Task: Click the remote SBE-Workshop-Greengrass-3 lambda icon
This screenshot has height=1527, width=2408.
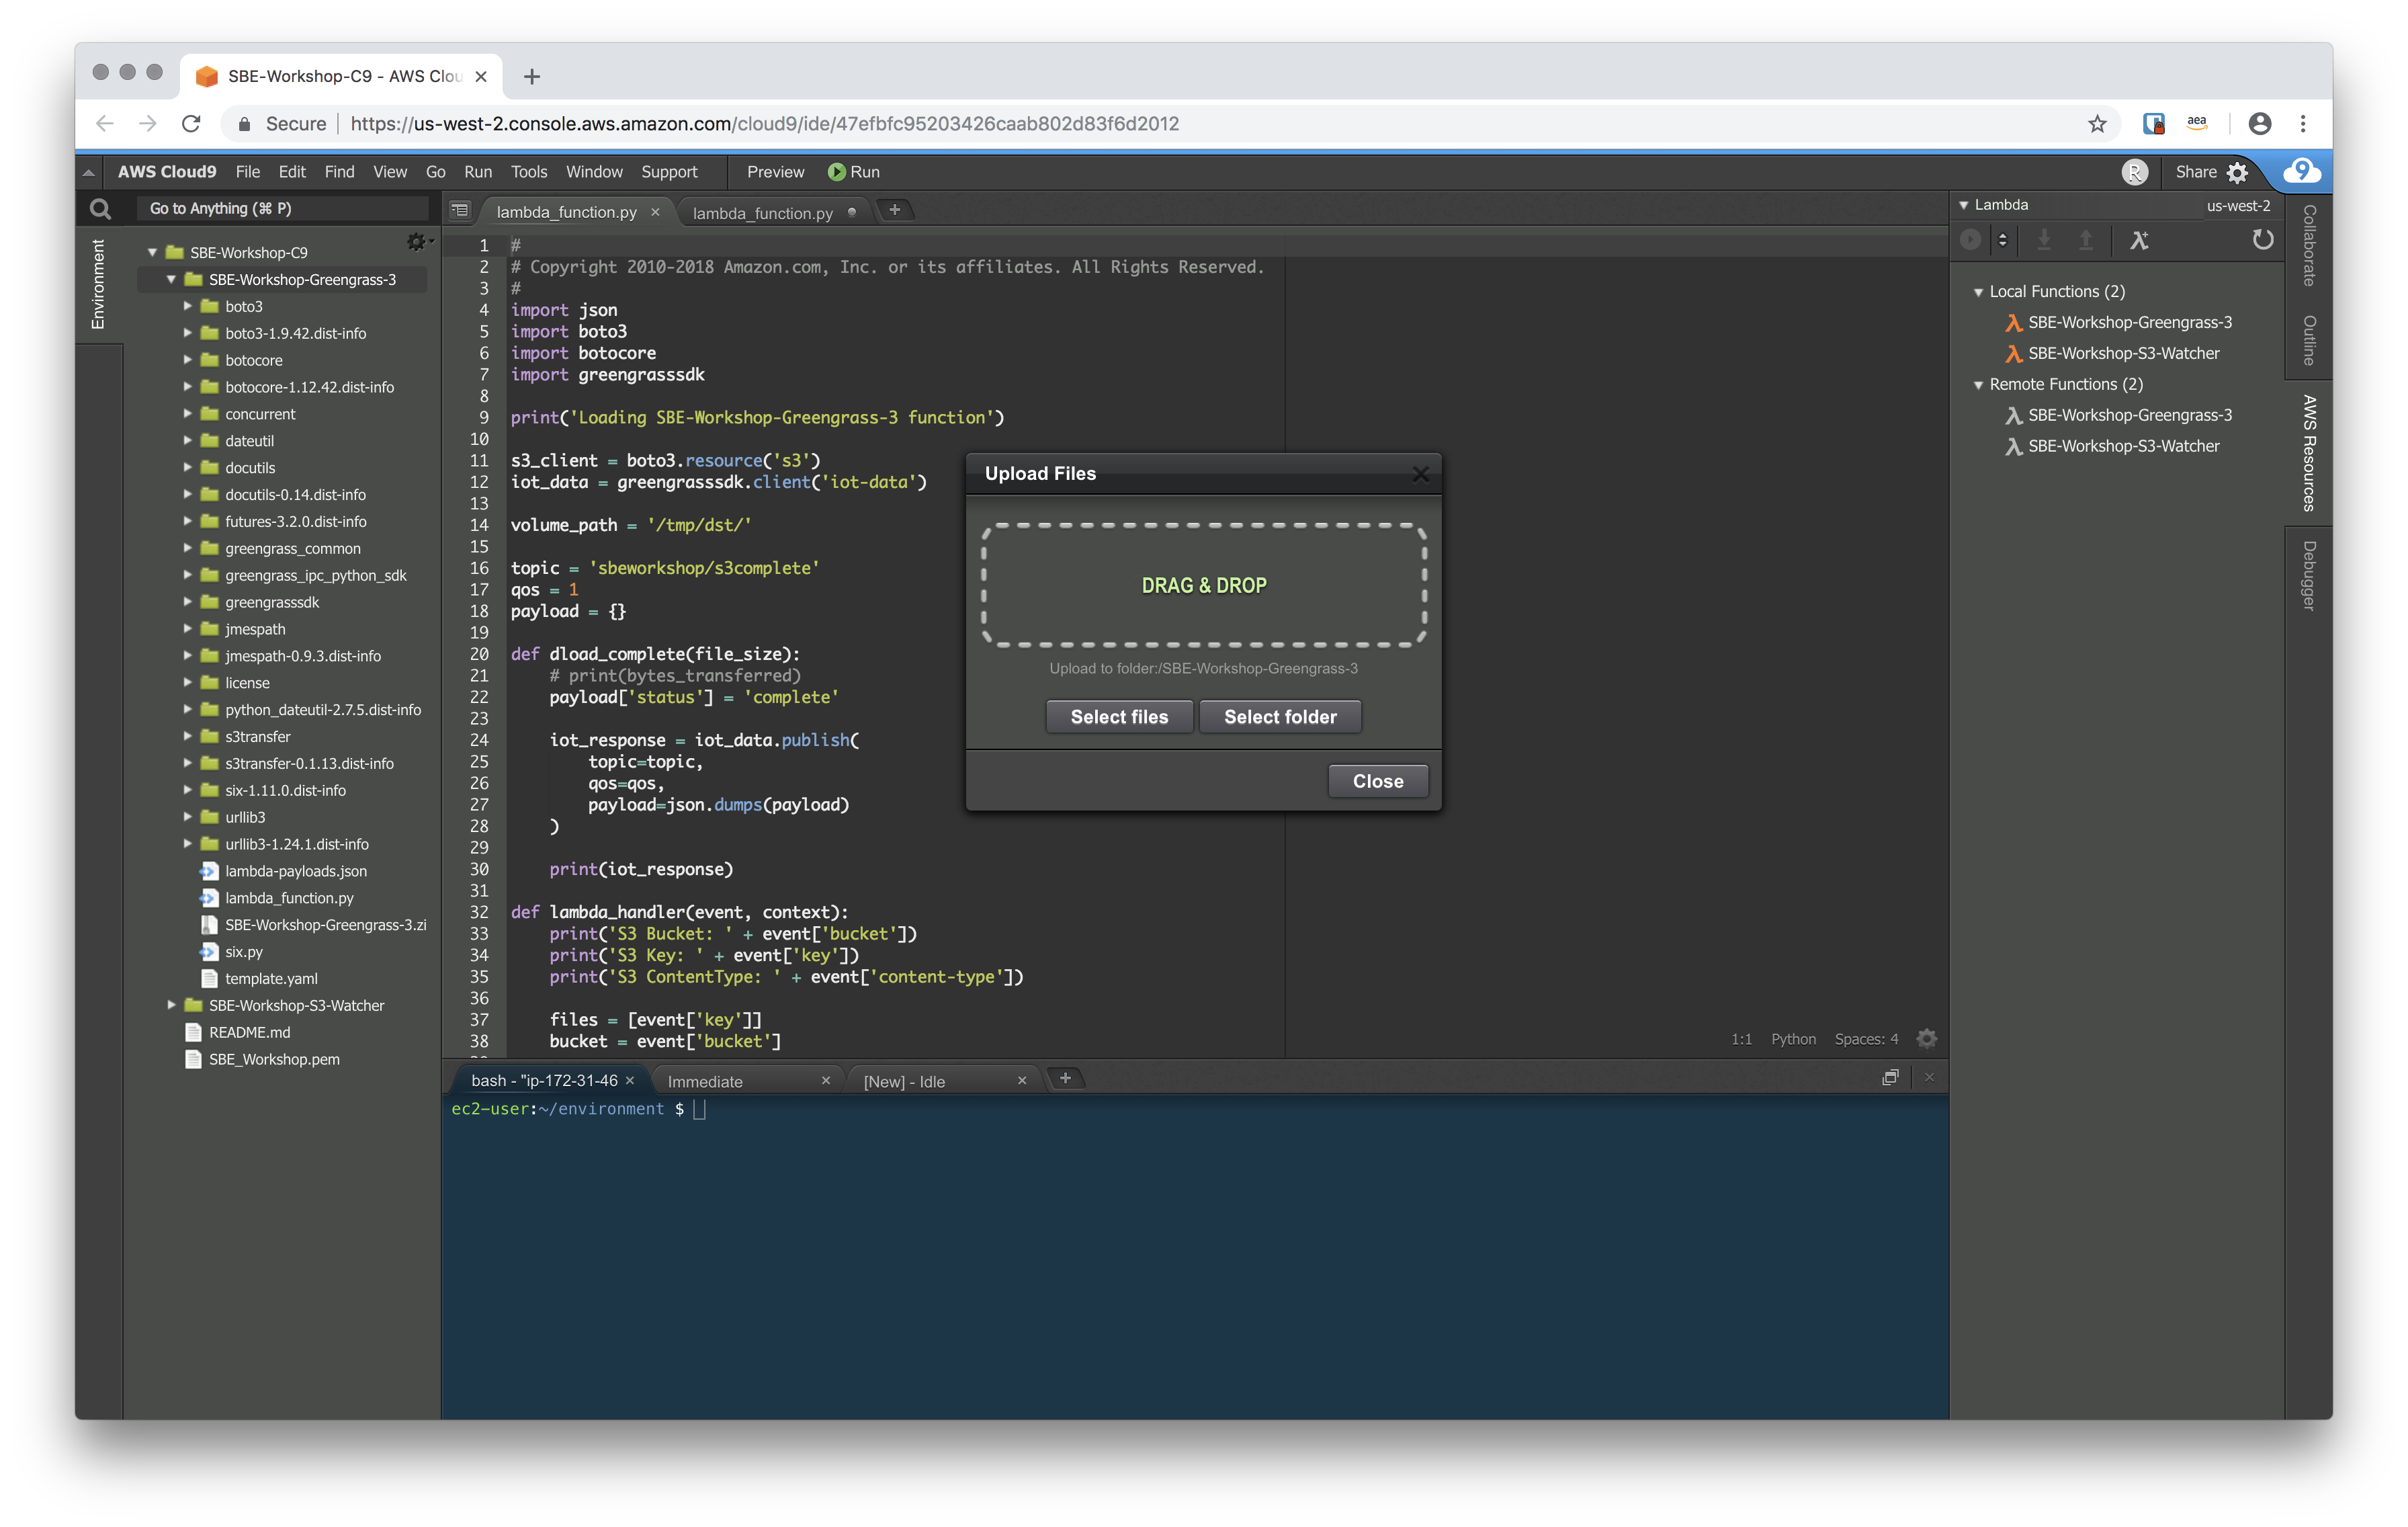Action: click(x=2013, y=415)
